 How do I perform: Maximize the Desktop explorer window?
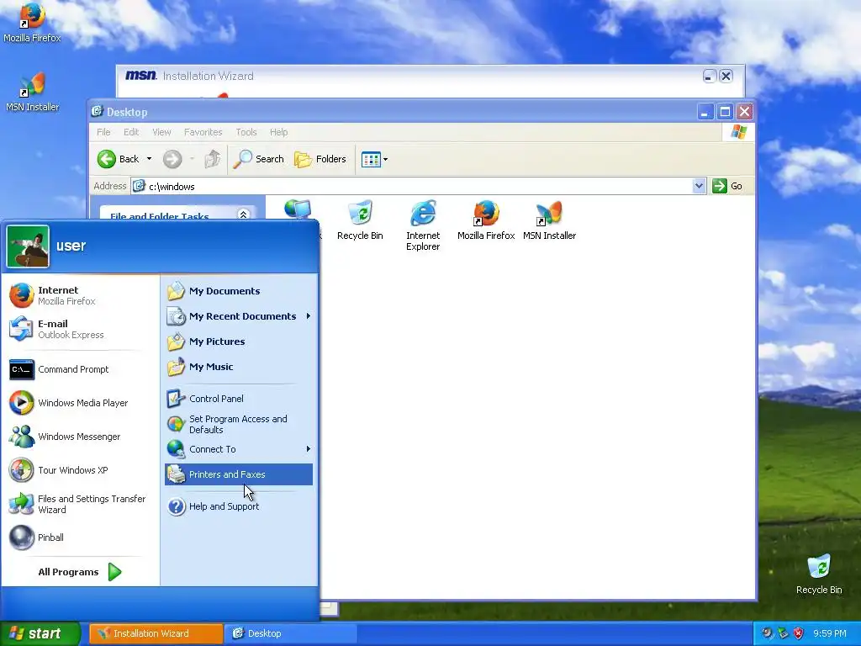point(725,112)
